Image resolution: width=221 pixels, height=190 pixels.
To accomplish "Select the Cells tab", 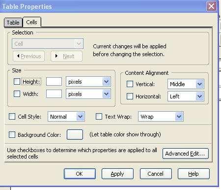I will point(32,22).
